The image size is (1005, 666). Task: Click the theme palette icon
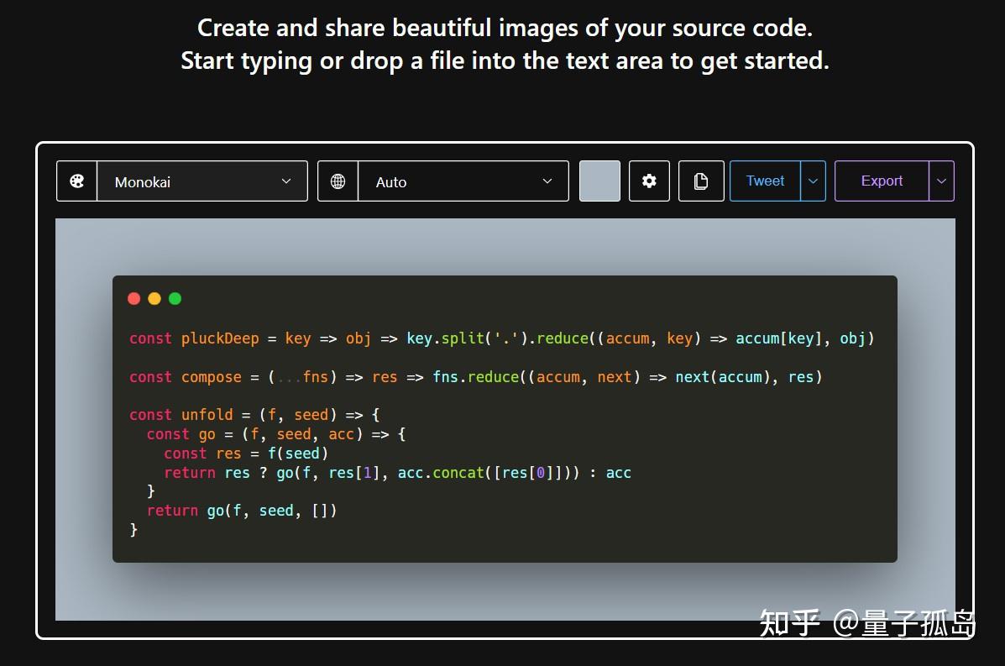tap(77, 181)
